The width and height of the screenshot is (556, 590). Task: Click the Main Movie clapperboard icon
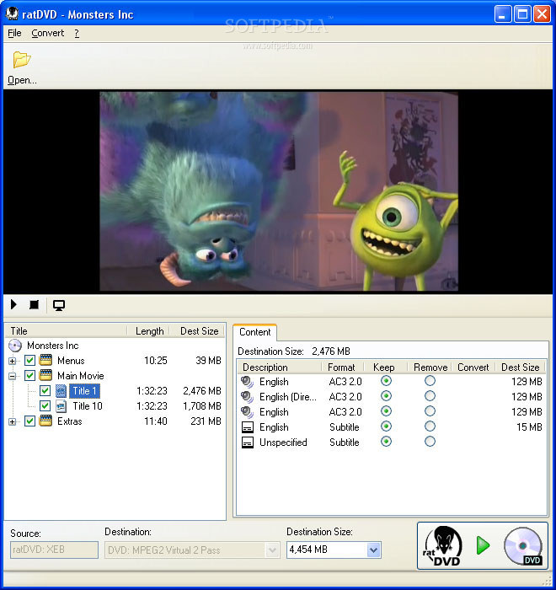point(45,375)
